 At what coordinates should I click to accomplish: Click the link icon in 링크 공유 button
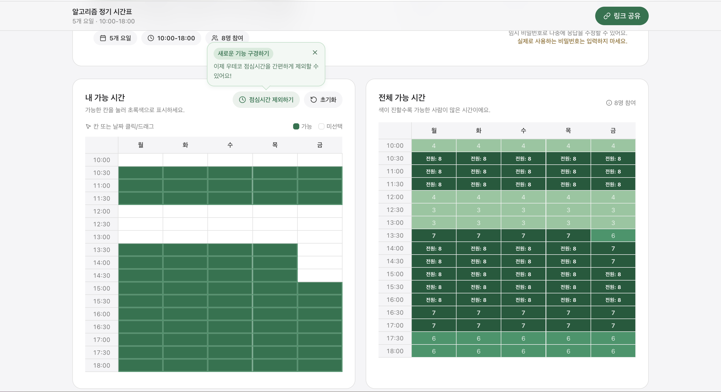pos(606,16)
